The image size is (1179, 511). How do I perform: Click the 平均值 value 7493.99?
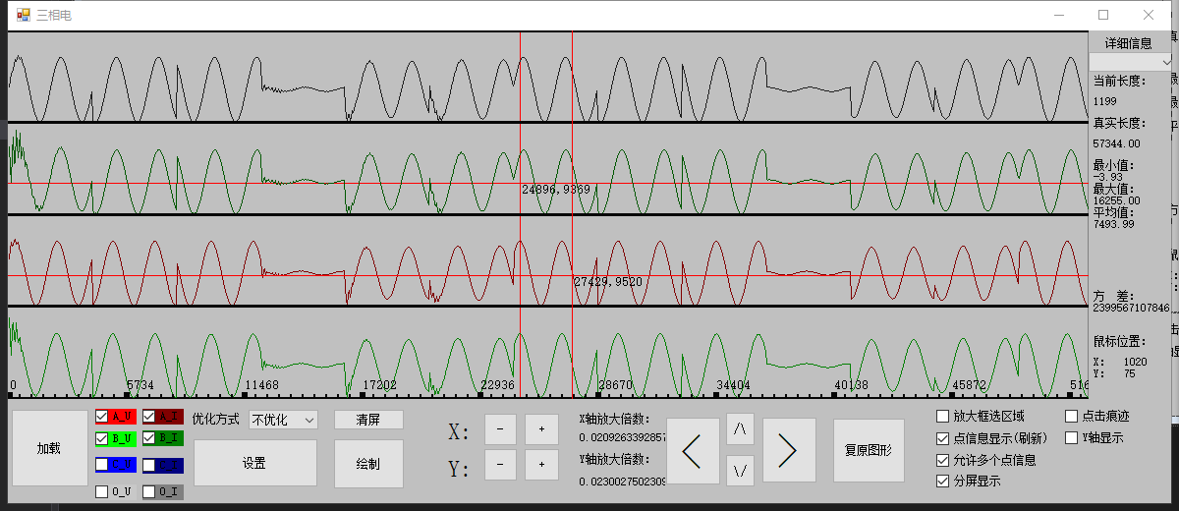coord(1114,224)
